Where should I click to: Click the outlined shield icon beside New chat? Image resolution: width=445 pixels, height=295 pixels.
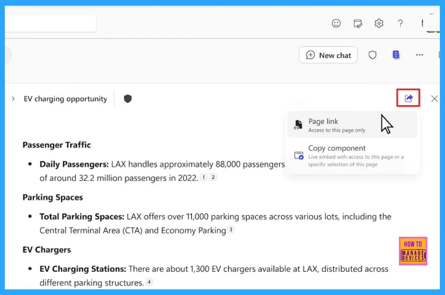point(372,55)
